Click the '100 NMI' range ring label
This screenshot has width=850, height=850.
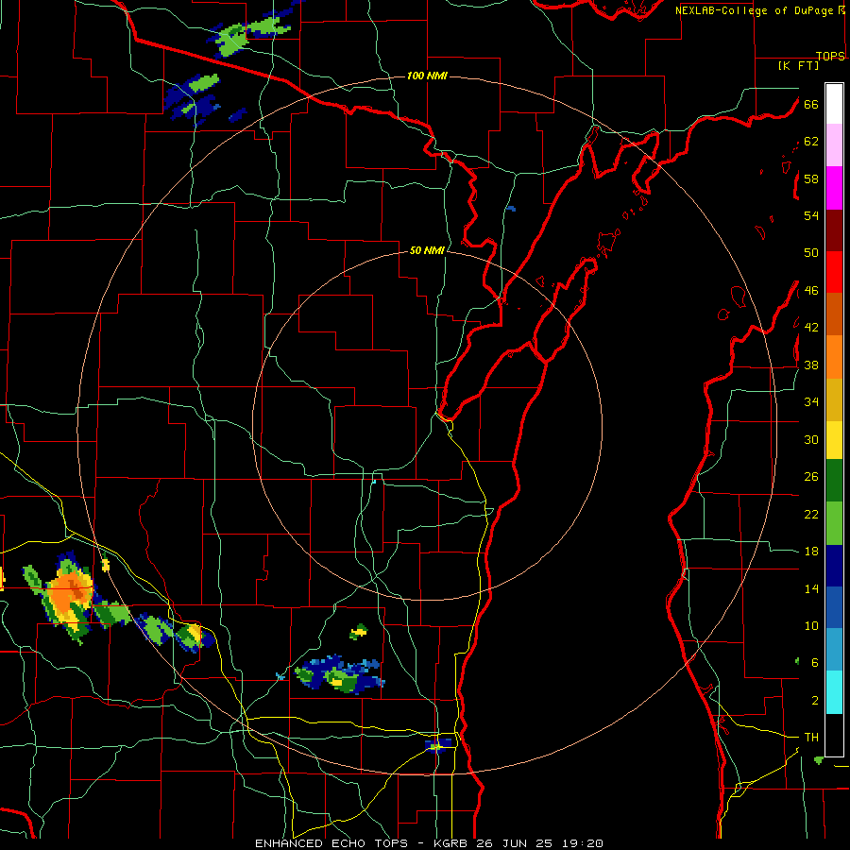[x=427, y=76]
